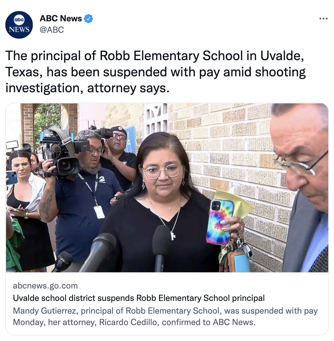
Task: Click the abc logo inside avatar circle
Action: pos(19,20)
